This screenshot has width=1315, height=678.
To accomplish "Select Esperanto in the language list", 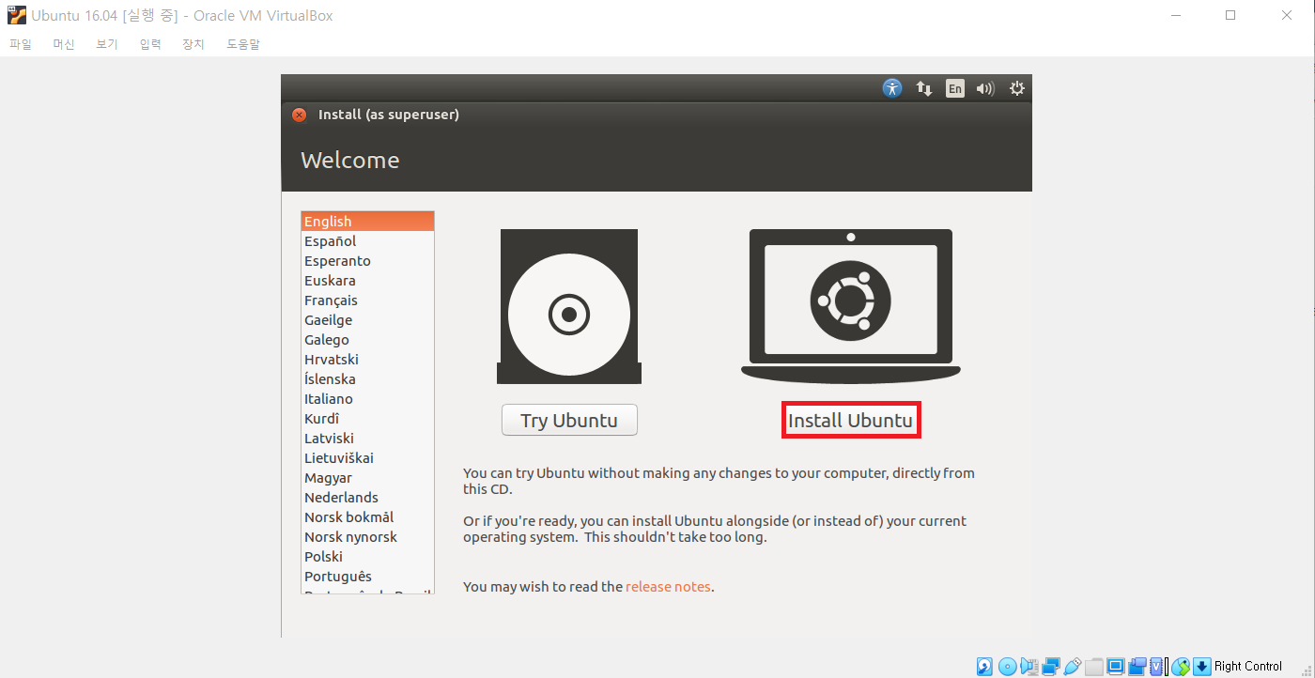I will 367,261.
